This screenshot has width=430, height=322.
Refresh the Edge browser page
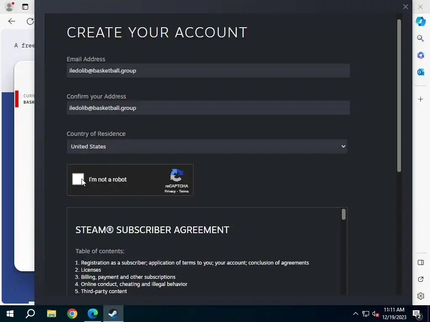[30, 21]
